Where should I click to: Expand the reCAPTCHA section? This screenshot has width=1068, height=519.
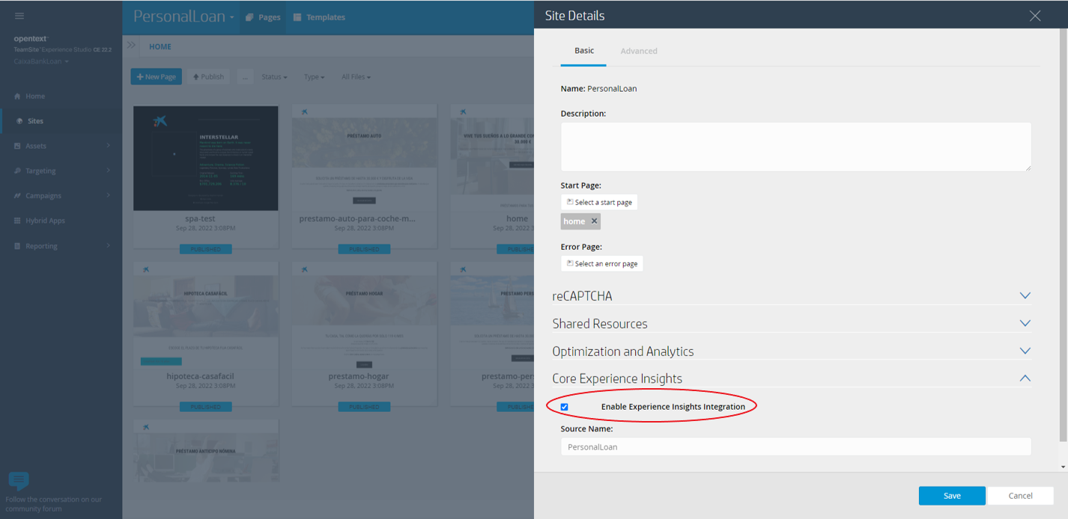pos(1025,295)
